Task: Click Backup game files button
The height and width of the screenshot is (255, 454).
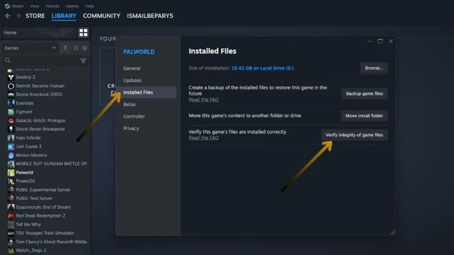Action: (364, 94)
